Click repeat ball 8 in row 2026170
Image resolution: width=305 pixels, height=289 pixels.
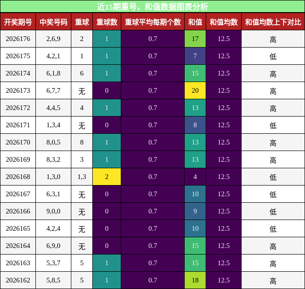click(82, 142)
